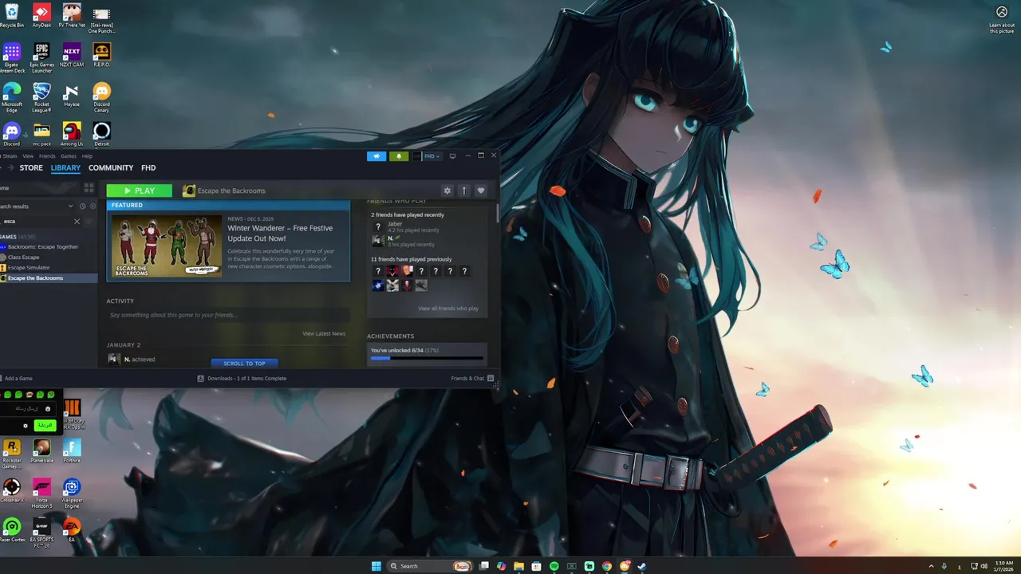
Task: Open Discord Canary desktop icon
Action: [x=101, y=97]
